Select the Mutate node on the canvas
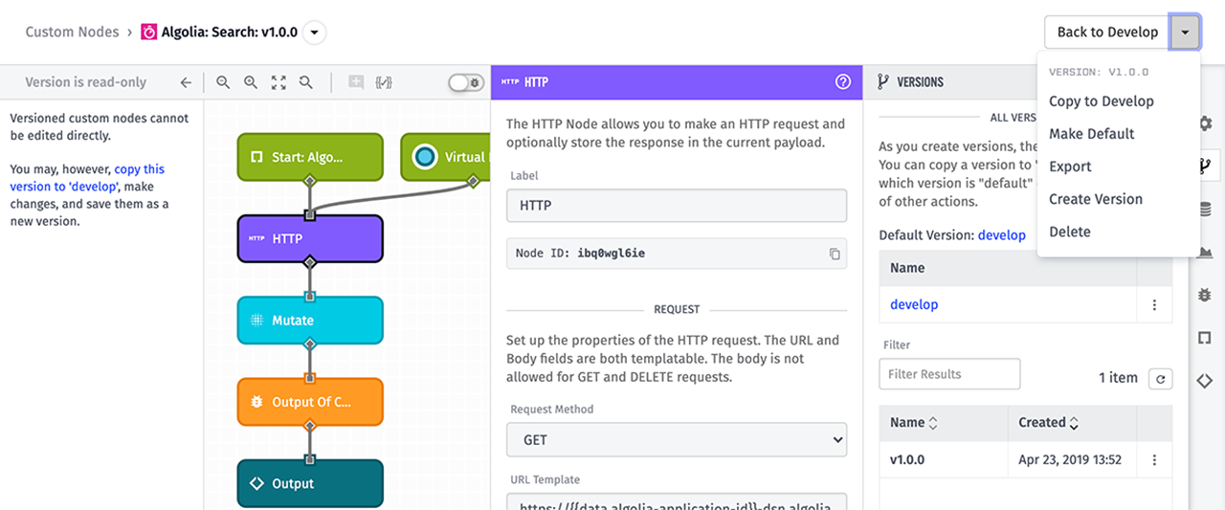Viewport: 1225px width, 510px height. tap(310, 321)
